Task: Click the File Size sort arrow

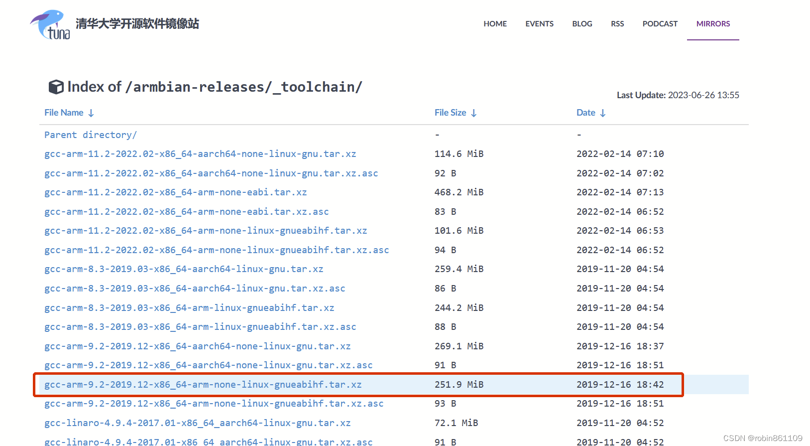Action: [474, 113]
